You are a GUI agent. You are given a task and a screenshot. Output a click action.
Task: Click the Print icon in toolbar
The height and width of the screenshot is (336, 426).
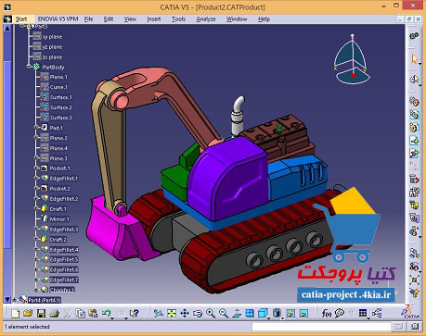click(54, 314)
